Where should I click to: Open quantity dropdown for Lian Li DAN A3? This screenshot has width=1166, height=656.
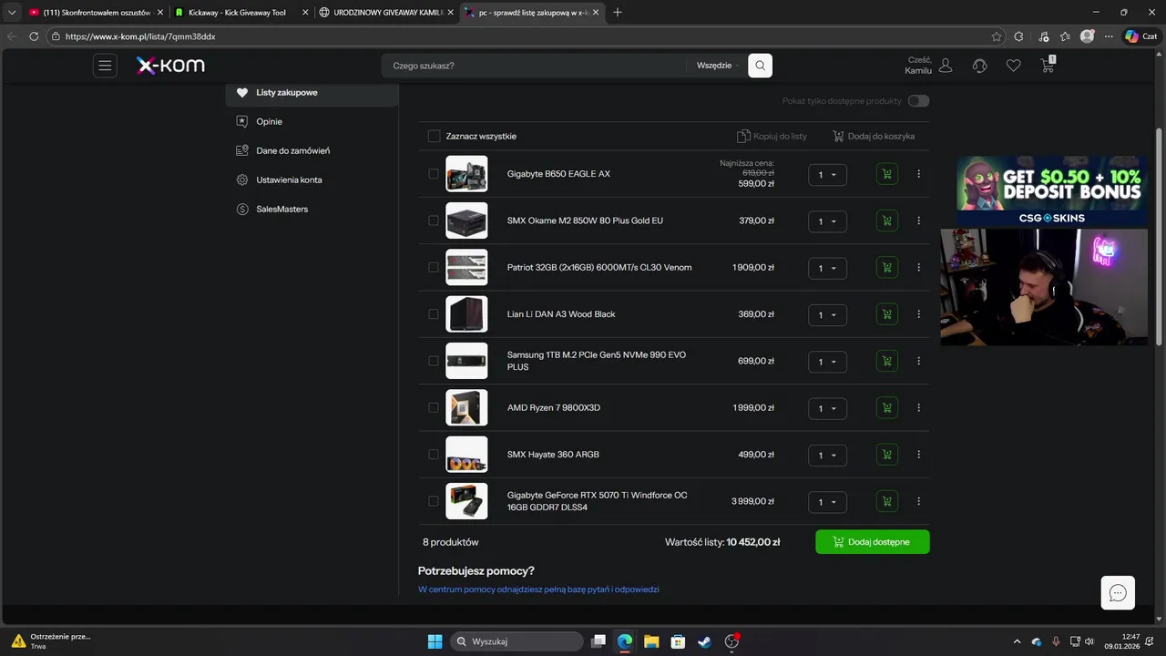(x=827, y=315)
